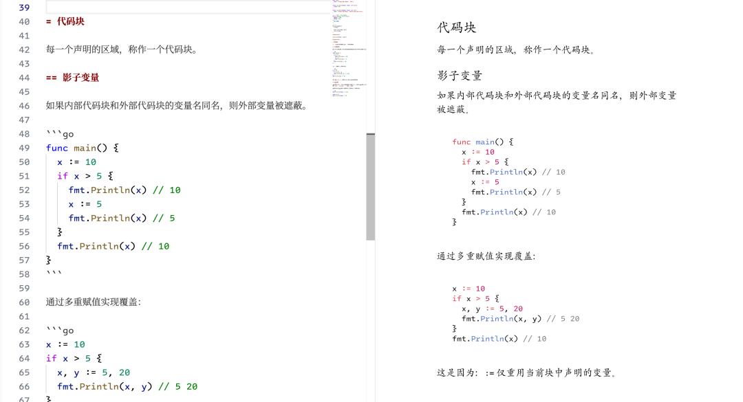The image size is (743, 402).
Task: Click the '```go' fence on line 48
Action: (x=60, y=134)
